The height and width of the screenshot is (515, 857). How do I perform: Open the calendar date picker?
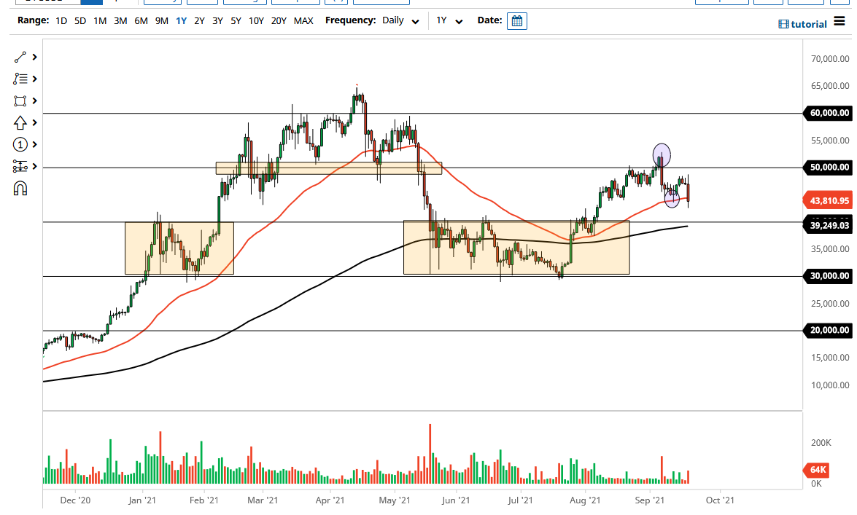(517, 21)
